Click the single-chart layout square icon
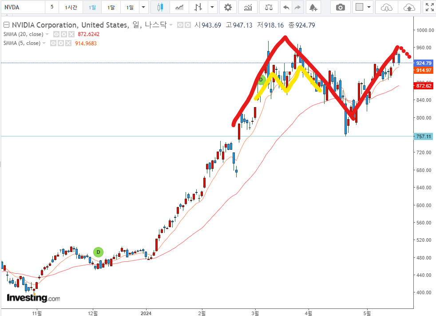The image size is (436, 316). coord(360,7)
